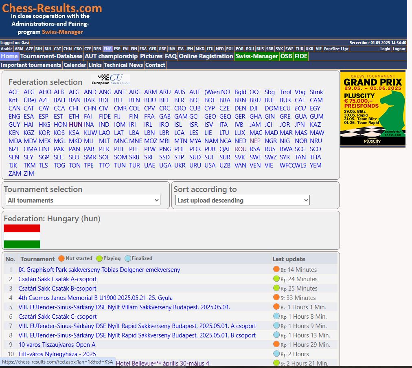Image resolution: width=412 pixels, height=368 pixels.
Task: Open Csatári Sakk Csaták C-csoport tournament
Action: [57, 317]
